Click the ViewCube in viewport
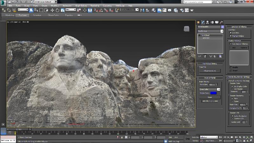 [186, 29]
